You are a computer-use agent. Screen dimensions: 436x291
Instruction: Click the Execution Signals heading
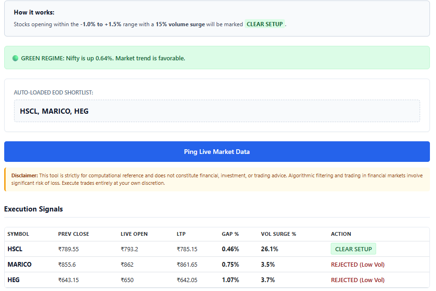33,209
